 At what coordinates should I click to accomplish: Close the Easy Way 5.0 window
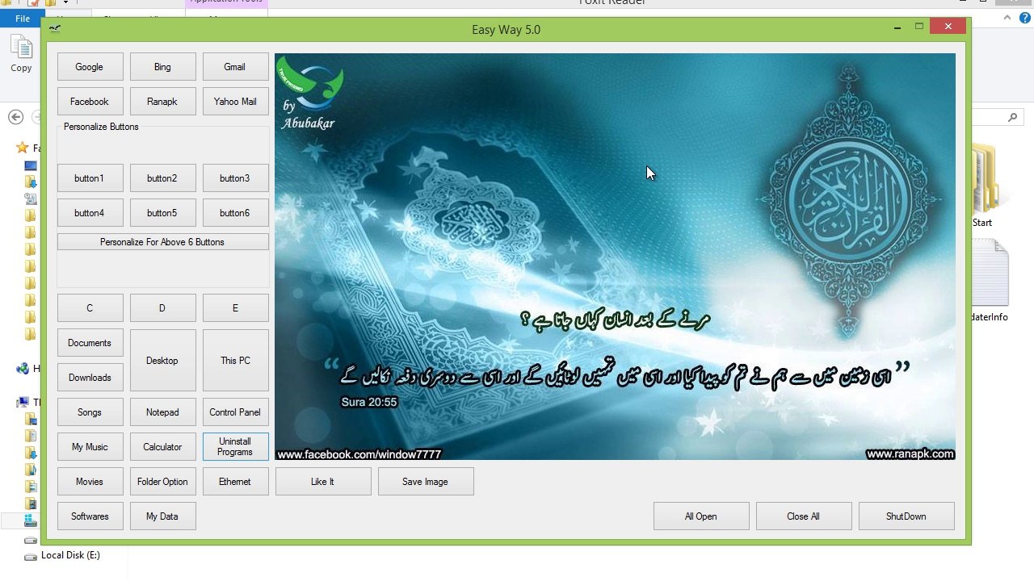coord(948,27)
